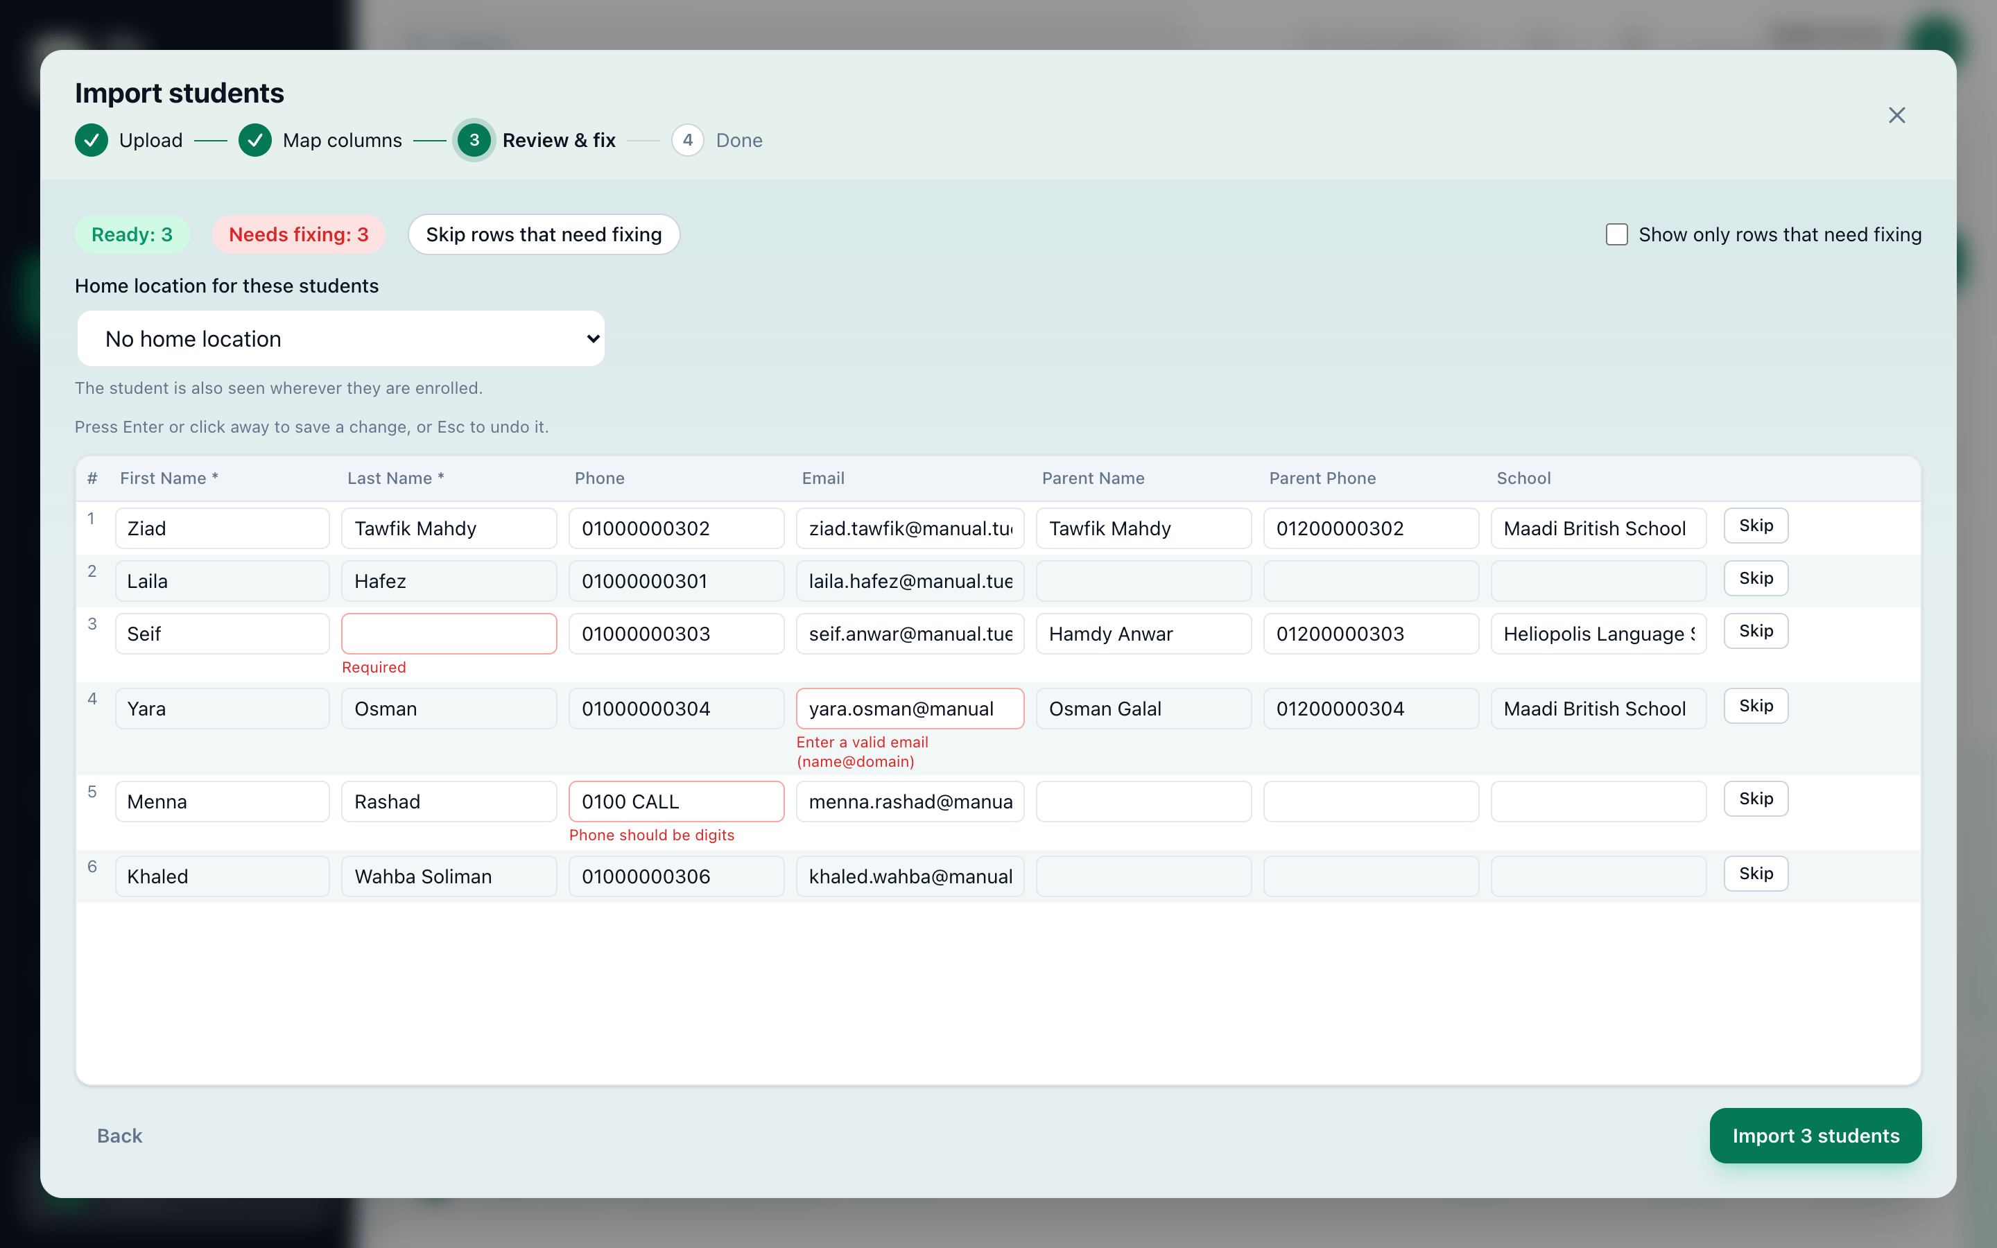Skip row 5 Menna
1997x1248 pixels.
[1756, 799]
